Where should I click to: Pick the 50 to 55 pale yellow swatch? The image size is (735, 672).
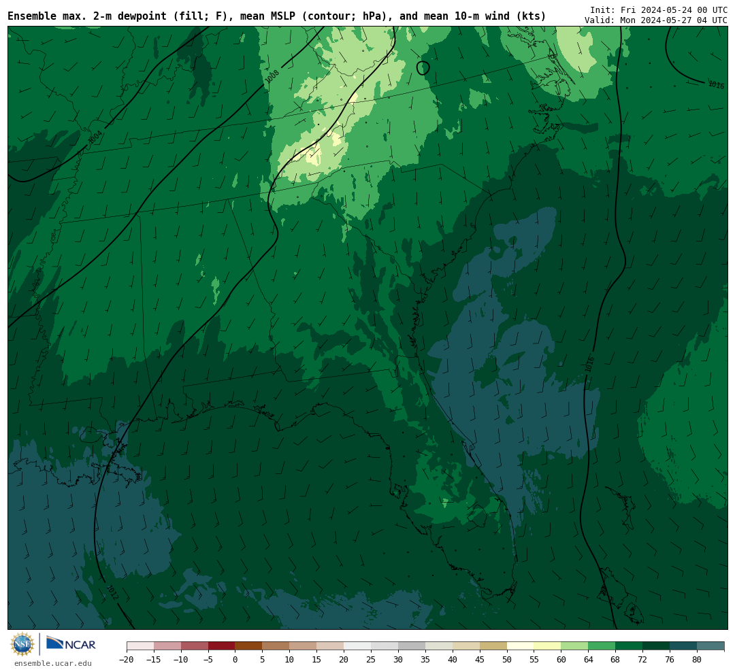(x=521, y=646)
